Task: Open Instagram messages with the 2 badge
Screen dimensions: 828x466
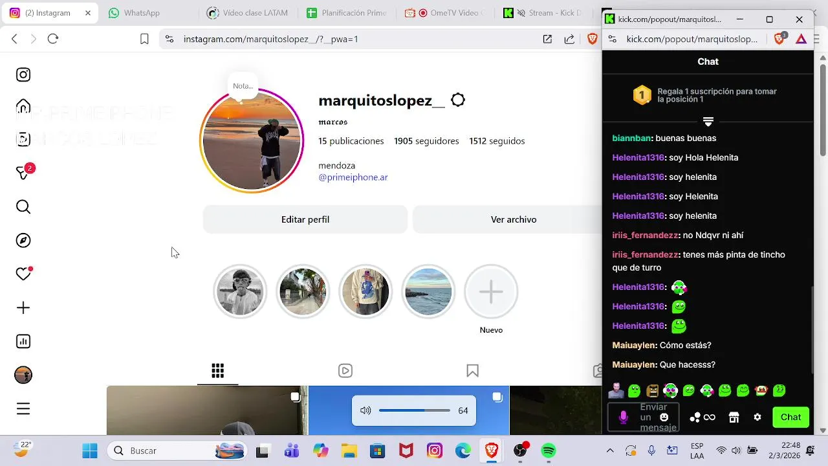Action: point(24,173)
